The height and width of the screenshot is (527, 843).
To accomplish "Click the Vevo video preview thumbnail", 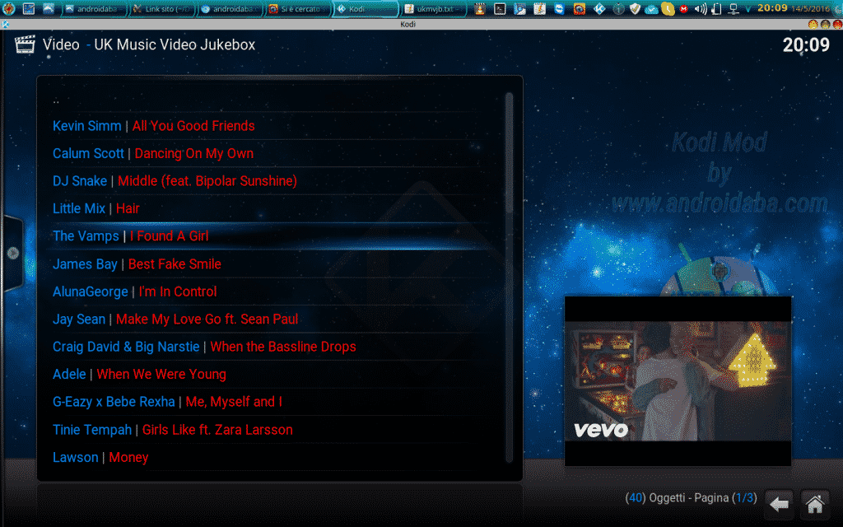I will [x=678, y=380].
